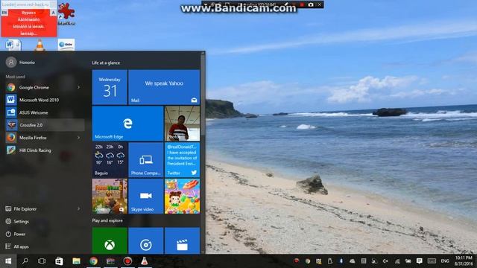Open the Mail live tile
This screenshot has width=477, height=268.
click(x=164, y=87)
